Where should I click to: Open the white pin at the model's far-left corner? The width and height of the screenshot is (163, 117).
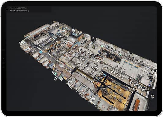tap(20, 43)
